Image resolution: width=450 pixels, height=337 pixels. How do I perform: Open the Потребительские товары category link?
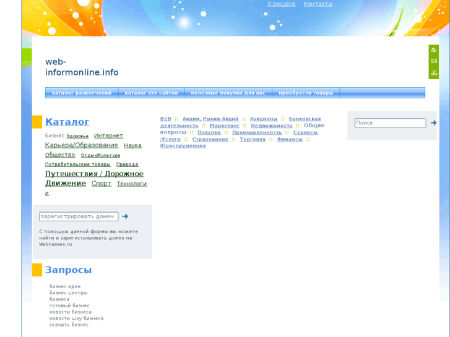pos(78,164)
